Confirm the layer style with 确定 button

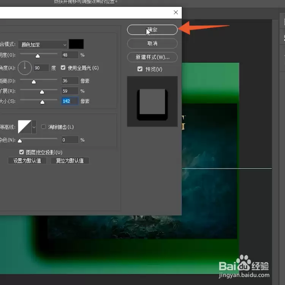click(x=152, y=30)
